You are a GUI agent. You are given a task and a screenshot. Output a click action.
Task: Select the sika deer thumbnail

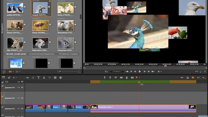[x=15, y=43]
